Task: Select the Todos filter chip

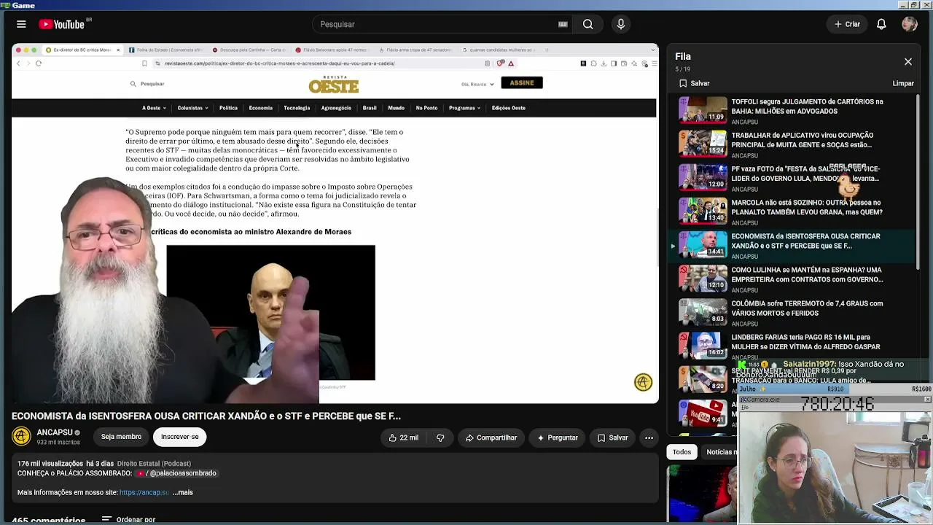Action: (x=682, y=452)
